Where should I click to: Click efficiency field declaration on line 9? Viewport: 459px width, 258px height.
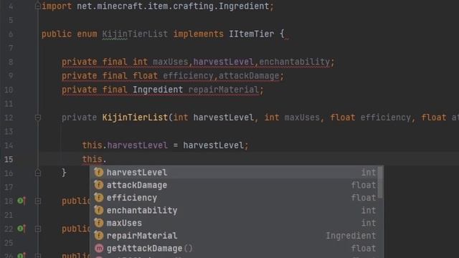(x=188, y=76)
